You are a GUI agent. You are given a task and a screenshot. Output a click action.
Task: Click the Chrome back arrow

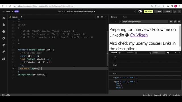point(3,6)
